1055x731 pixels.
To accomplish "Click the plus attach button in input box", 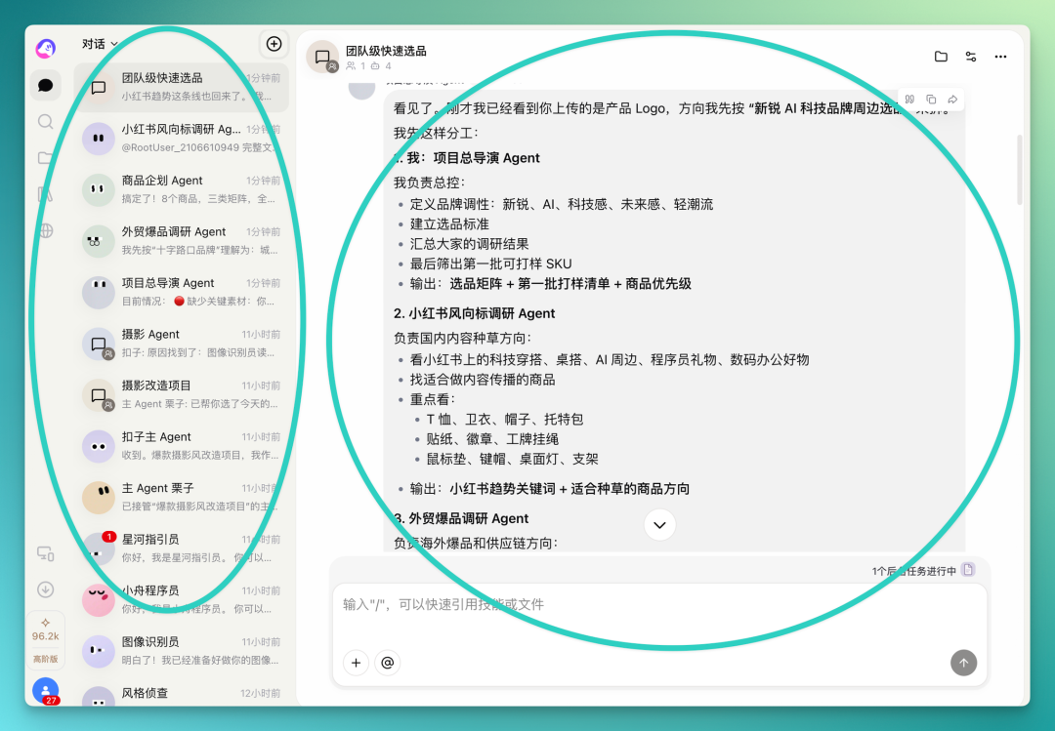I will coord(356,663).
